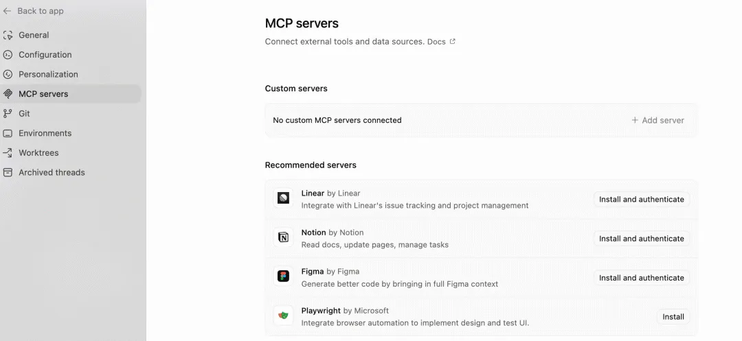Click the Personalization icon in sidebar
Image resolution: width=742 pixels, height=341 pixels.
[x=8, y=75]
